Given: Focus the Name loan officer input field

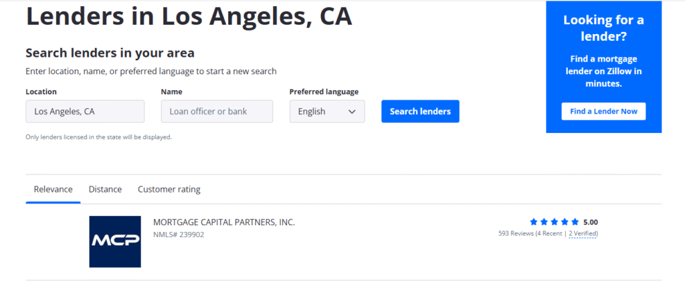Looking at the screenshot, I should tap(217, 111).
